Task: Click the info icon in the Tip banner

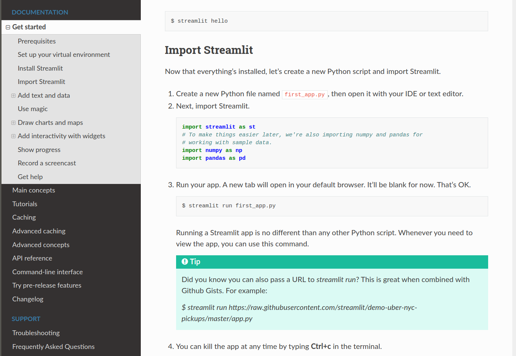Action: click(185, 262)
